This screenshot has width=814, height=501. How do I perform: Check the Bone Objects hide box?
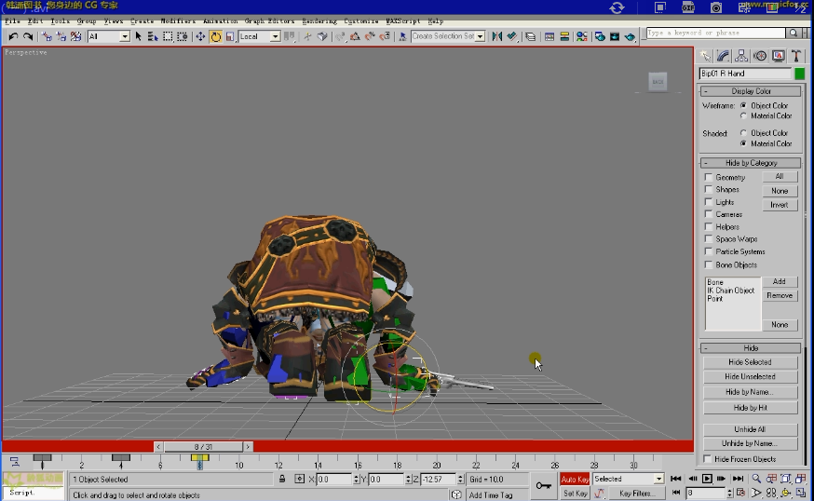pos(708,264)
